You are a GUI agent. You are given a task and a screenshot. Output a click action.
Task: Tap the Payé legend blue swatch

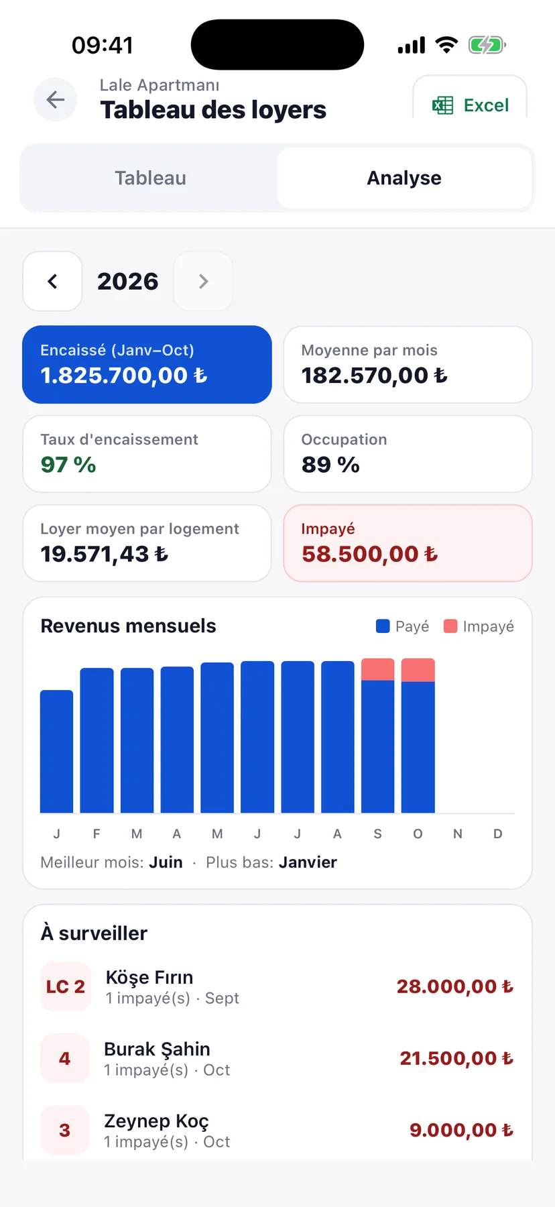coord(383,626)
